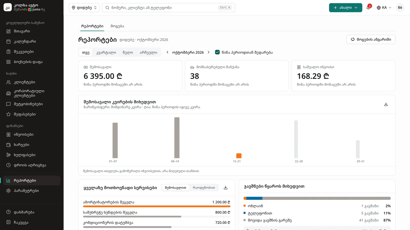
Task: Go to next month arrow
Action: 209,52
